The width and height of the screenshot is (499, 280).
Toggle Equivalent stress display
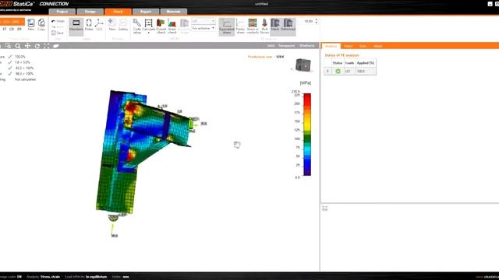pos(227,26)
